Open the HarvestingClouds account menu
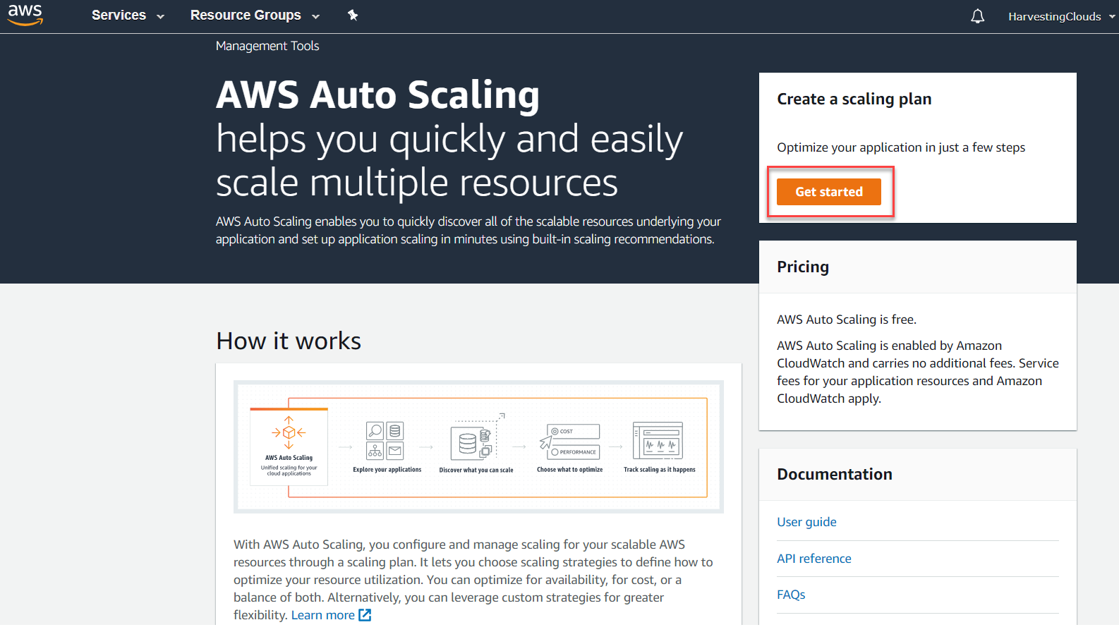Image resolution: width=1119 pixels, height=632 pixels. tap(1061, 16)
